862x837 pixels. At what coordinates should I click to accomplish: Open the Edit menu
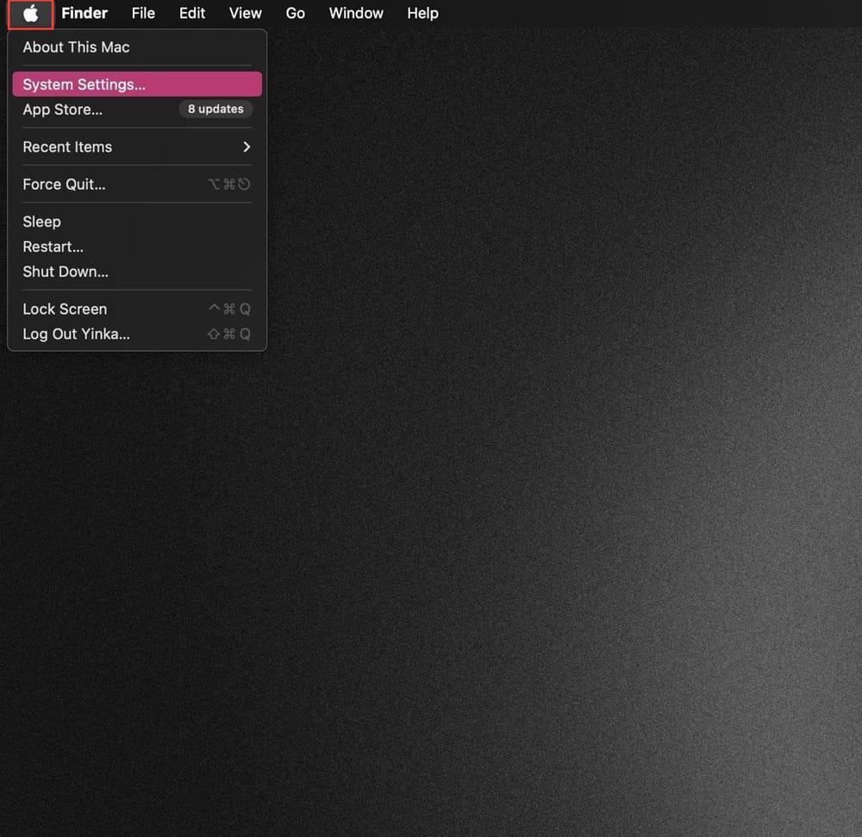192,14
